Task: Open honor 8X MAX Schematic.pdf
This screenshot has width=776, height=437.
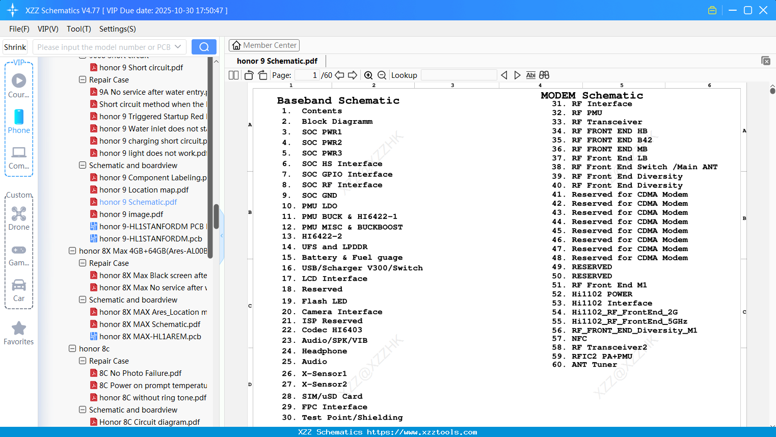Action: point(145,324)
